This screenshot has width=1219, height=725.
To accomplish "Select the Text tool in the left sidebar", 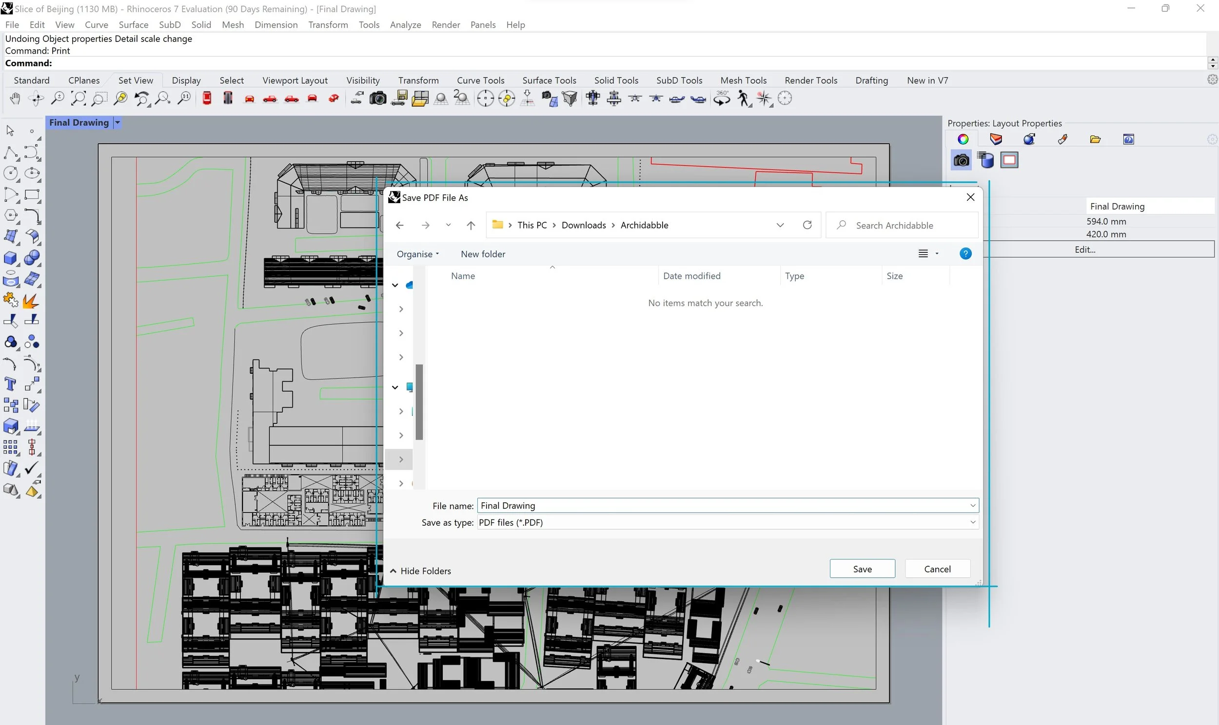I will pos(10,384).
